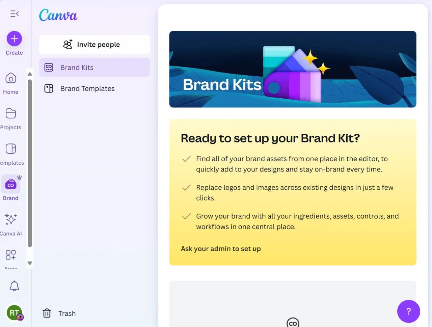
Task: Click the 'Grow your brand' bullet text
Action: [x=297, y=221]
